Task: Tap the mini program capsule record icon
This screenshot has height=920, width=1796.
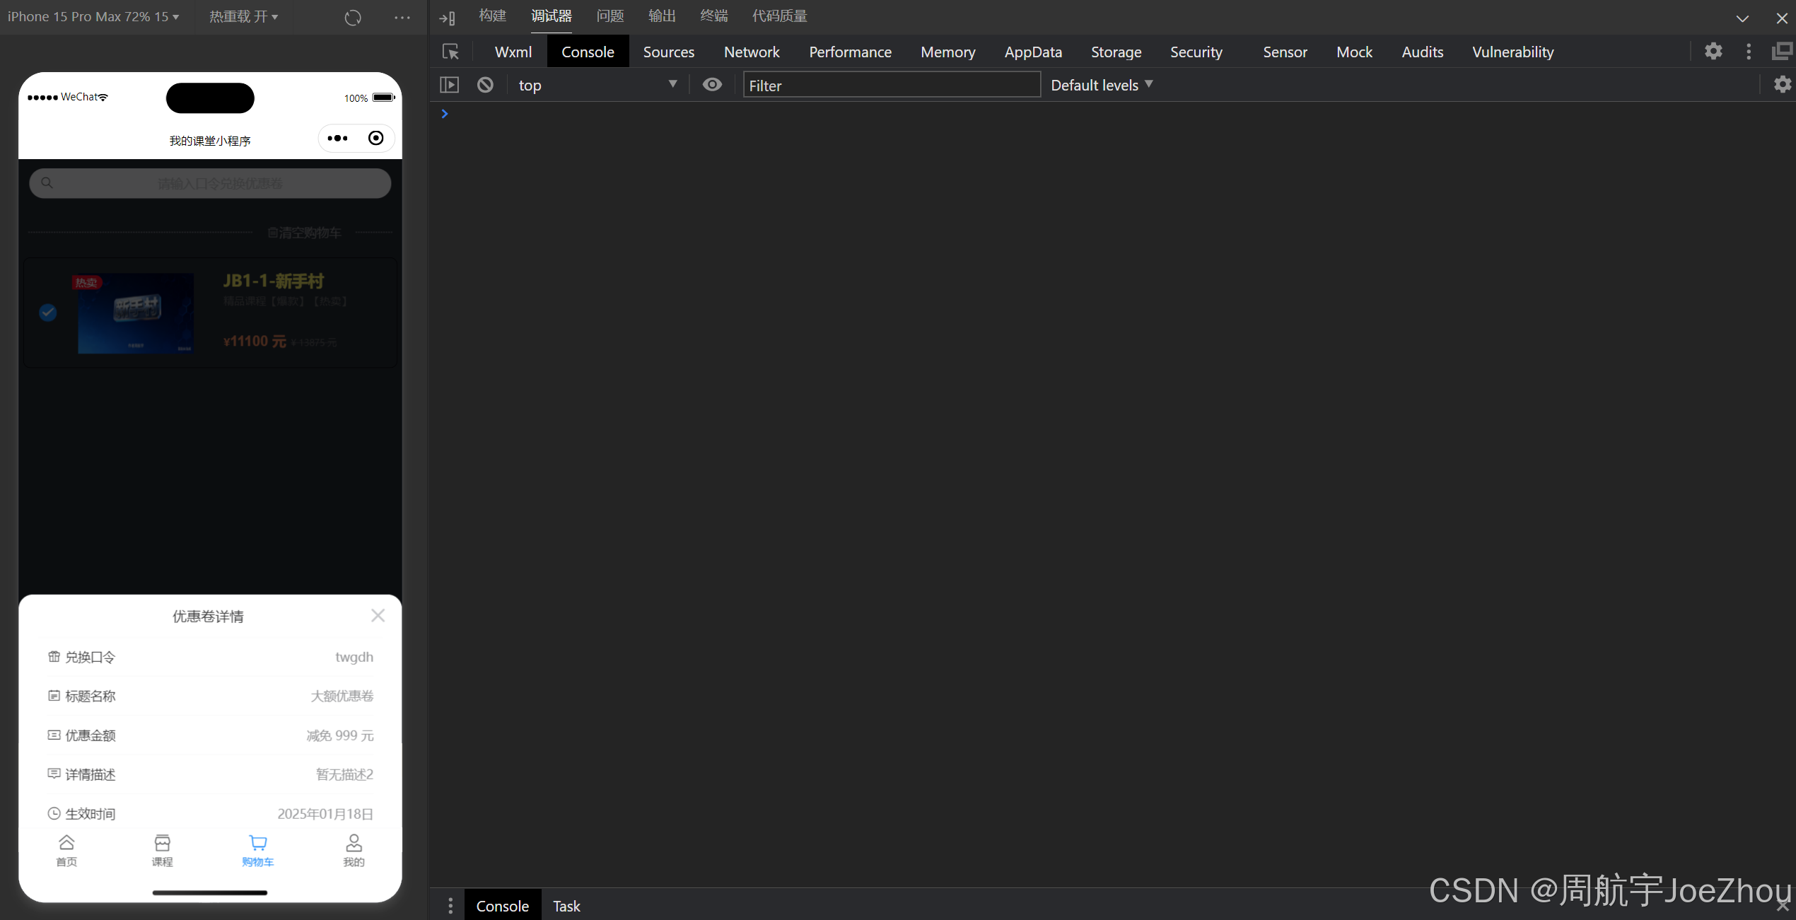Action: pyautogui.click(x=376, y=138)
